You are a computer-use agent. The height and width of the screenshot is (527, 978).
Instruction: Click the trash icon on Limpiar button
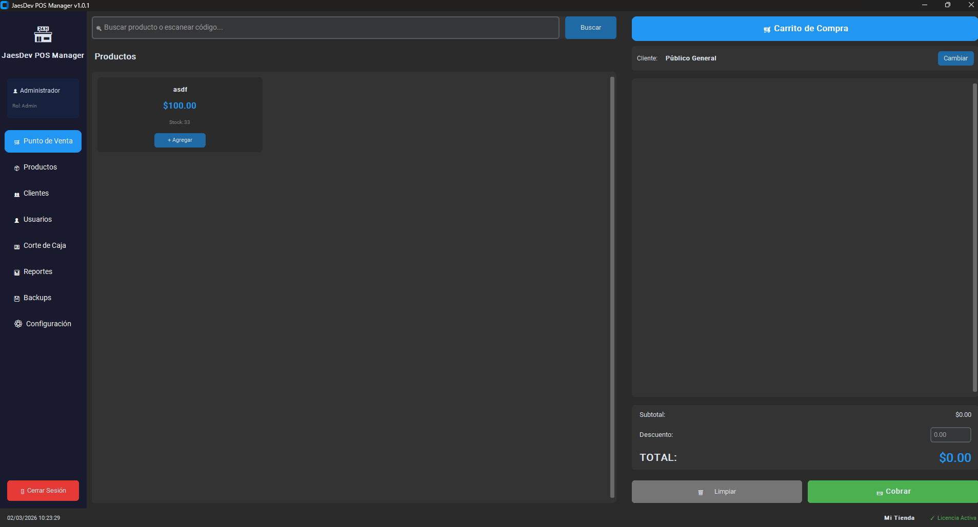701,492
